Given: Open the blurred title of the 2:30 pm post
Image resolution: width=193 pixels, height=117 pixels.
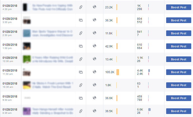Looking at the screenshot, I should point(52,33).
